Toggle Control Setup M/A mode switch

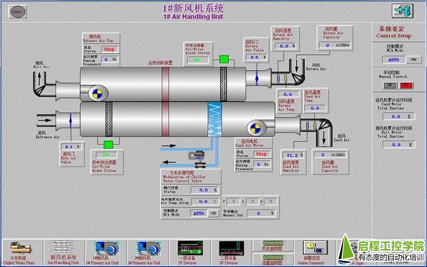pos(414,59)
